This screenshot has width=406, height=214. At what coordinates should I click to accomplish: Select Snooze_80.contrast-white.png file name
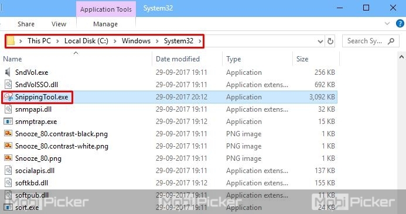point(62,146)
